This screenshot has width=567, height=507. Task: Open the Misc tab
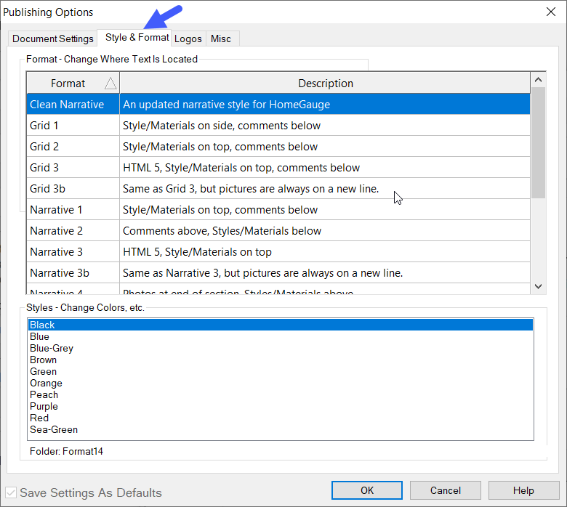221,38
